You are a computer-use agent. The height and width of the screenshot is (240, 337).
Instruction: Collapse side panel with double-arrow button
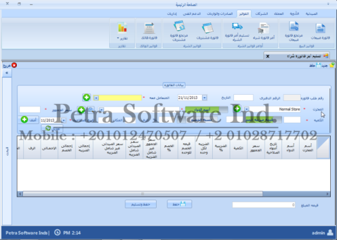click(7, 73)
